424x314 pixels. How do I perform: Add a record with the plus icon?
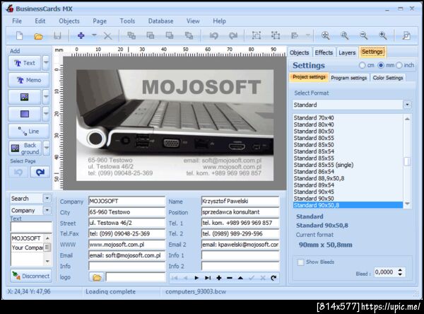[219, 278]
